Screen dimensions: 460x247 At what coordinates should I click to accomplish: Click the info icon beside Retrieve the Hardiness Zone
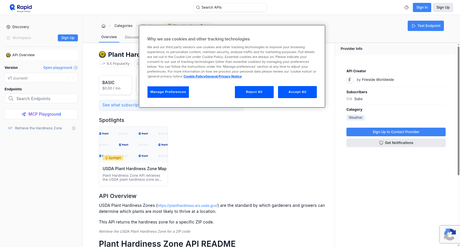(74, 128)
